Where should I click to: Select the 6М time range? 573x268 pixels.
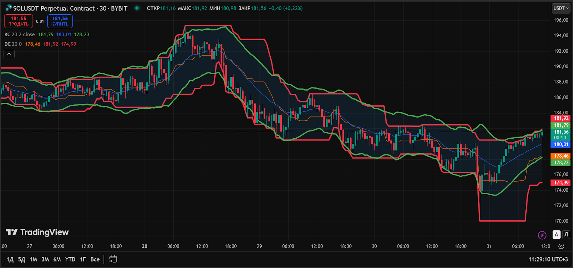[57, 259]
